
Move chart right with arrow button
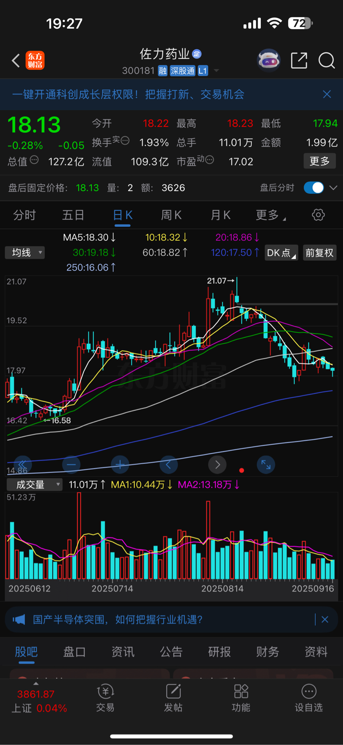point(217,465)
